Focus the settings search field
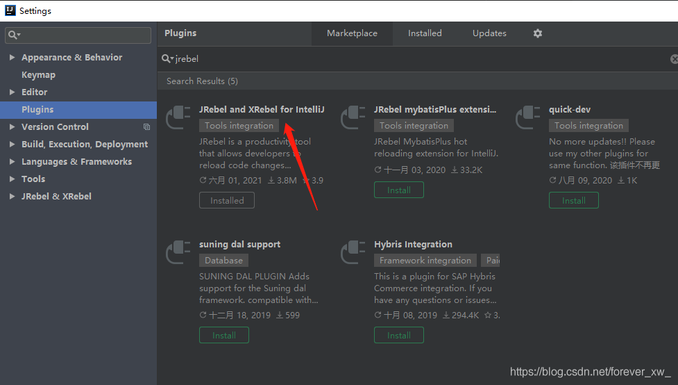The image size is (678, 385). pos(78,35)
